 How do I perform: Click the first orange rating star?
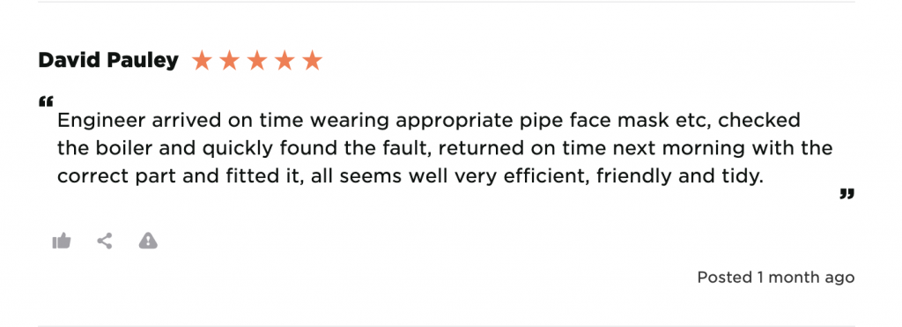point(202,60)
